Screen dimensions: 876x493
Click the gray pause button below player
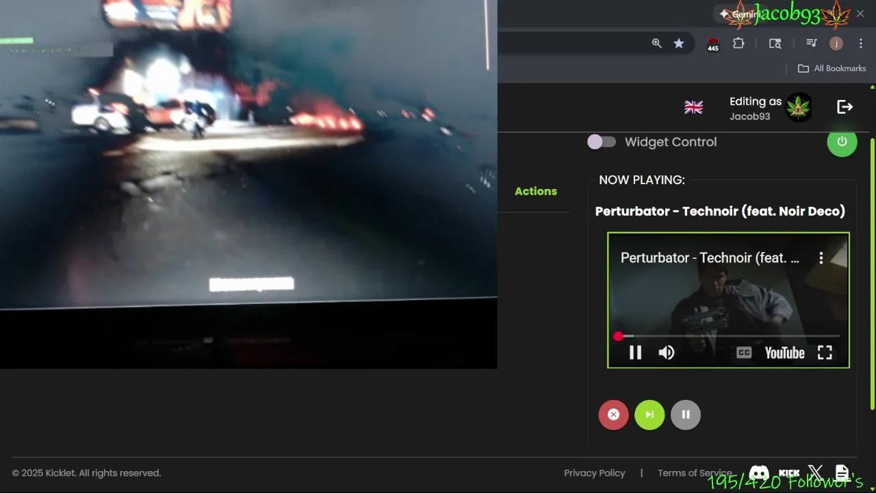(x=686, y=414)
